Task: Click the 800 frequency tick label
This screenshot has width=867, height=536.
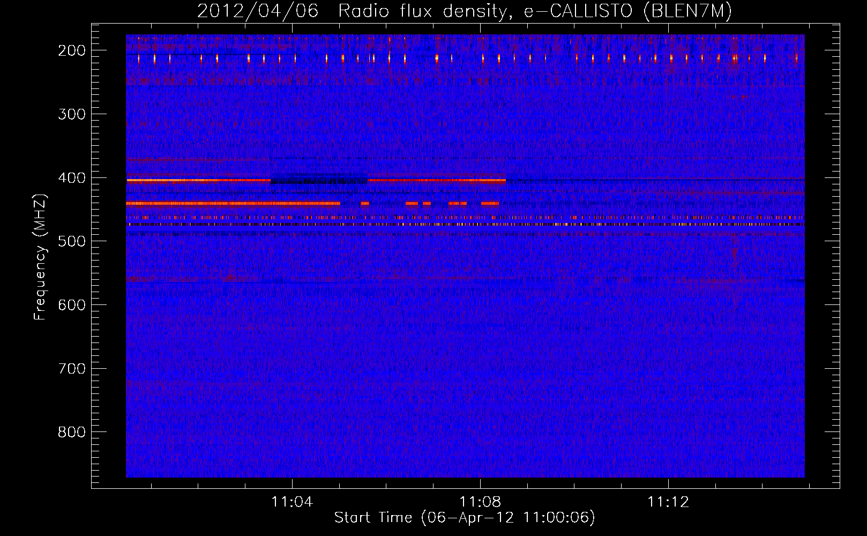Action: pyautogui.click(x=72, y=432)
